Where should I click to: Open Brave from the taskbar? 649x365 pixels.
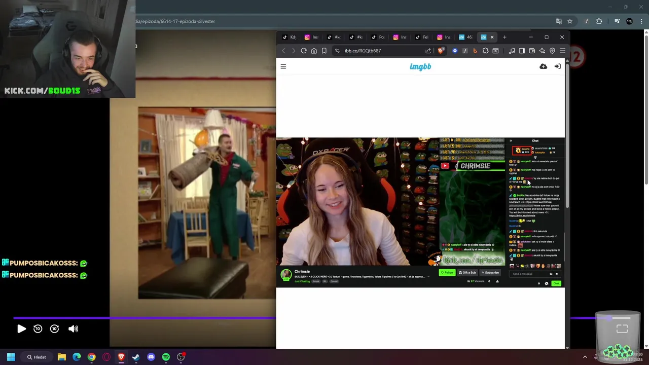(121, 357)
